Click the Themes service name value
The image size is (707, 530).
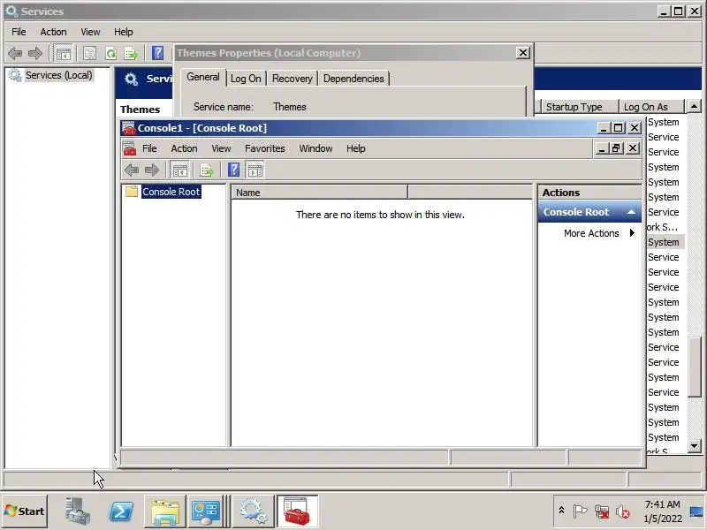(x=290, y=107)
